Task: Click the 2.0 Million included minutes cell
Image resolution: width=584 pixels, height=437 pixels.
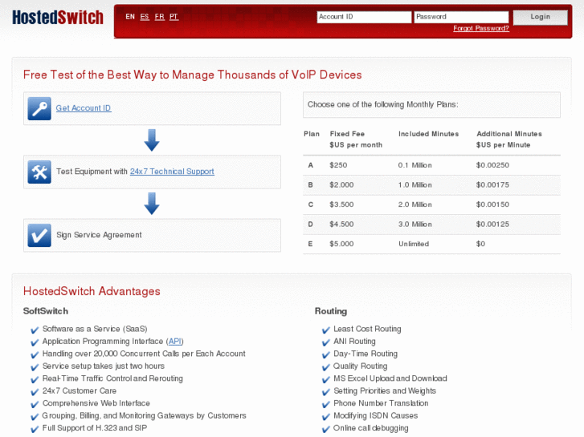Action: click(415, 204)
